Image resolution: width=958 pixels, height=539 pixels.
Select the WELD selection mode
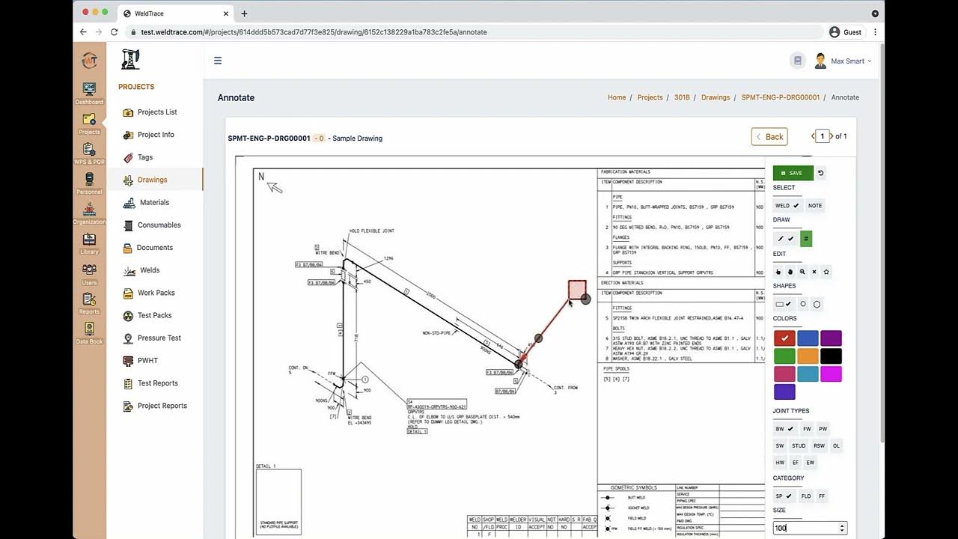[787, 205]
